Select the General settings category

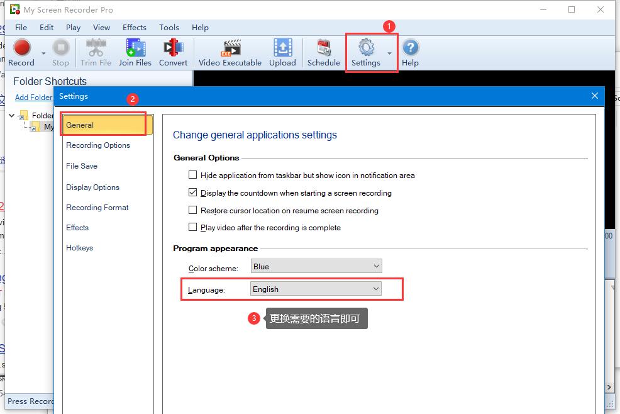(107, 125)
